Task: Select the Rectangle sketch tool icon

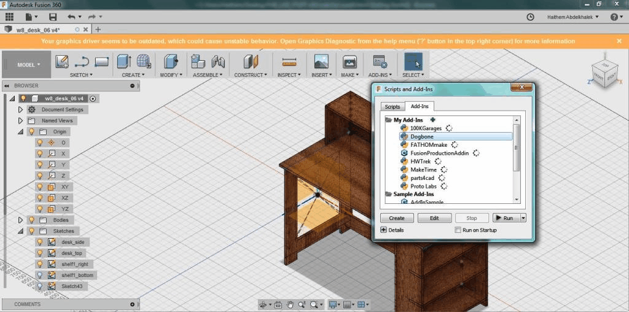Action: point(101,61)
